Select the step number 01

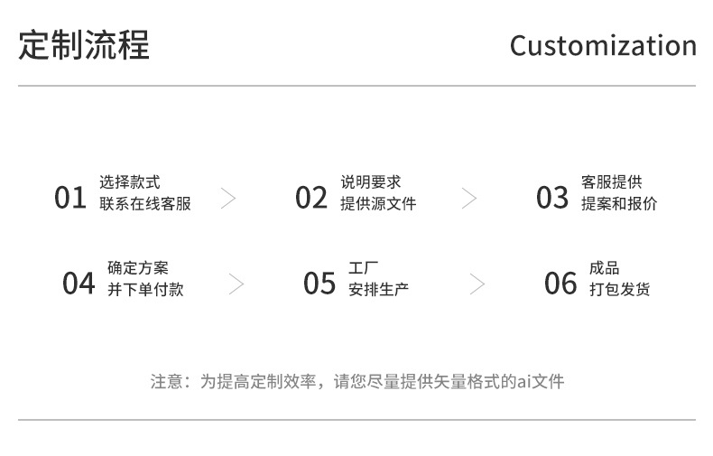coord(70,198)
